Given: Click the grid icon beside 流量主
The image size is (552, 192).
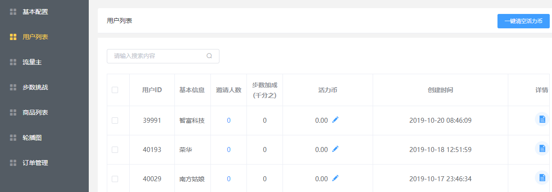Looking at the screenshot, I should point(13,62).
